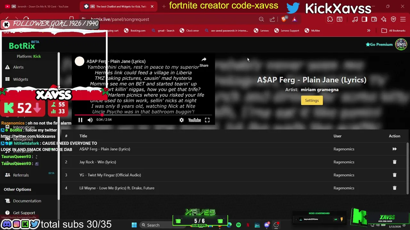
Task: Open the Xavss profile avatar menu
Action: [401, 44]
